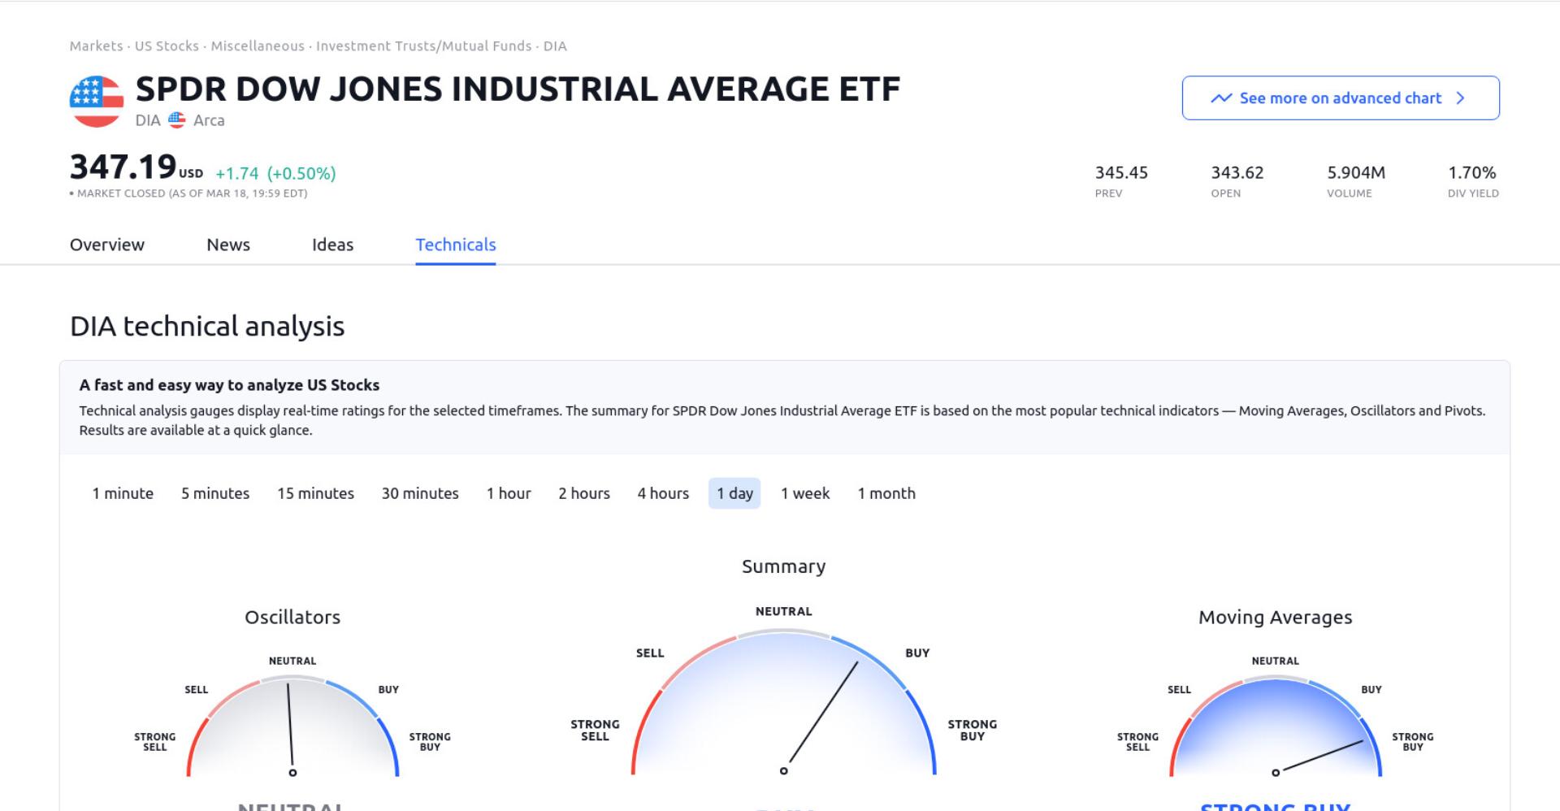Click the MARKET CLOSED status text
The height and width of the screenshot is (811, 1560).
click(x=188, y=193)
